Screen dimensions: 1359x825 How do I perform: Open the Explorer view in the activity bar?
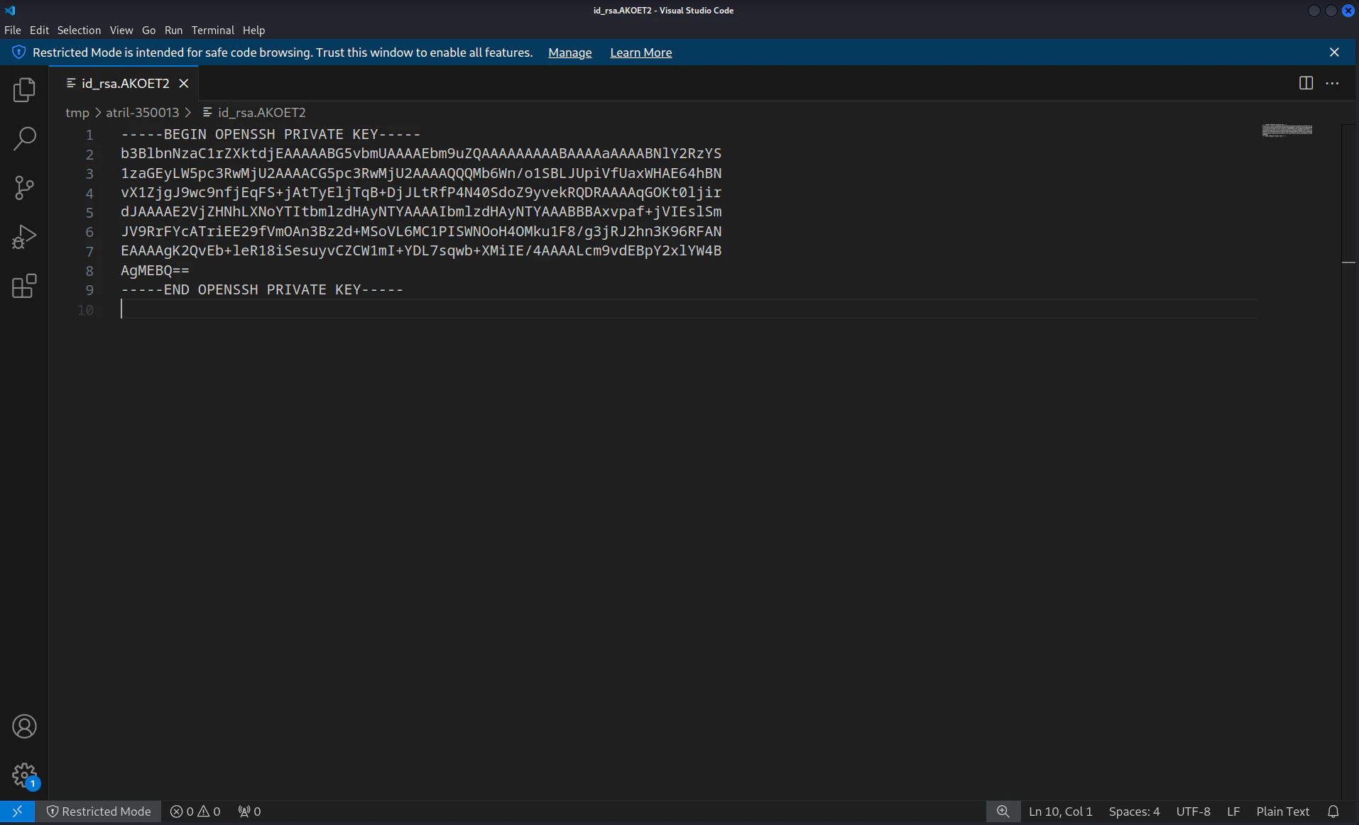click(x=24, y=89)
